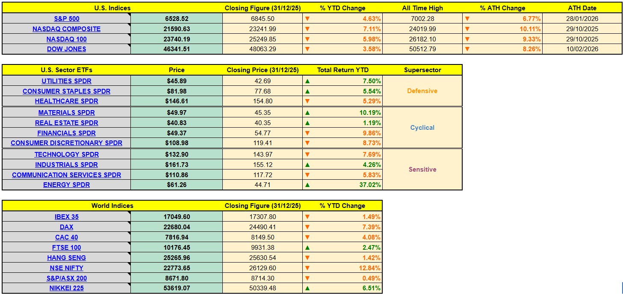Open the IBEX 35 link

pyautogui.click(x=67, y=217)
